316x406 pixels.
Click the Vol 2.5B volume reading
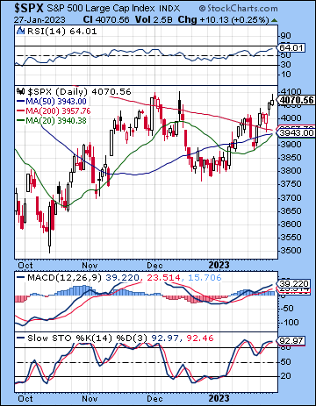(x=154, y=19)
